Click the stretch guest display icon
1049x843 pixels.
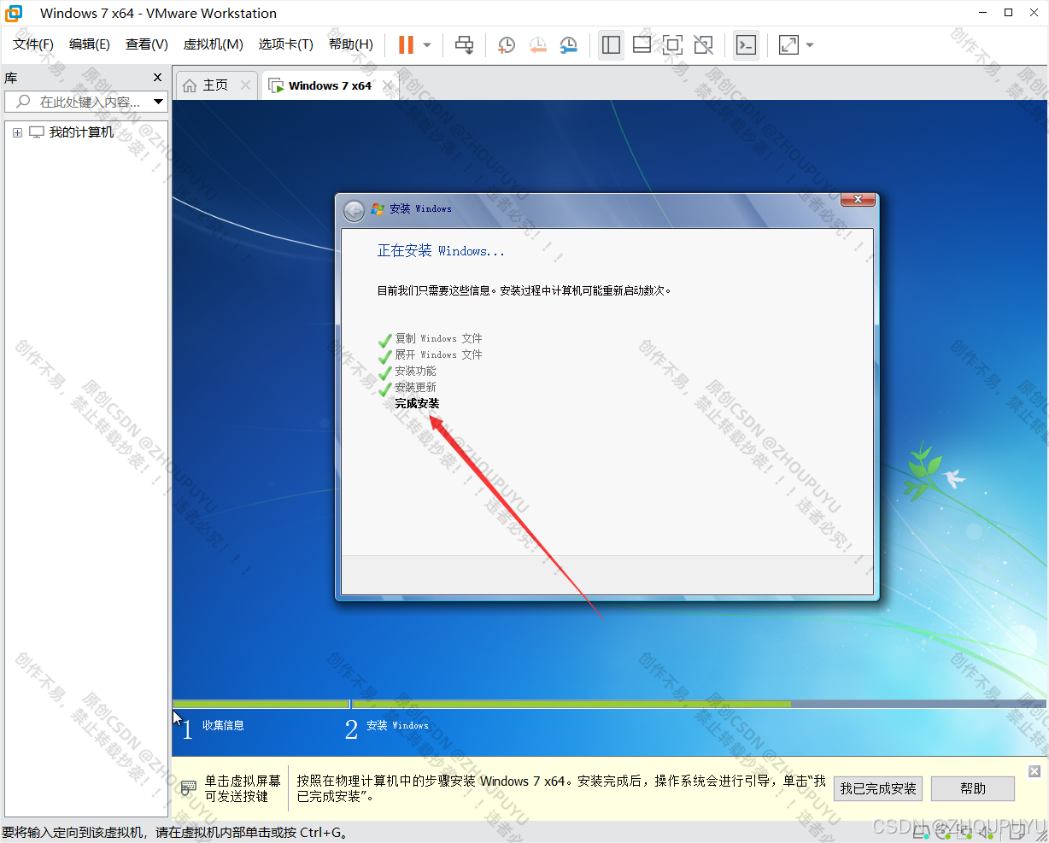tap(788, 44)
